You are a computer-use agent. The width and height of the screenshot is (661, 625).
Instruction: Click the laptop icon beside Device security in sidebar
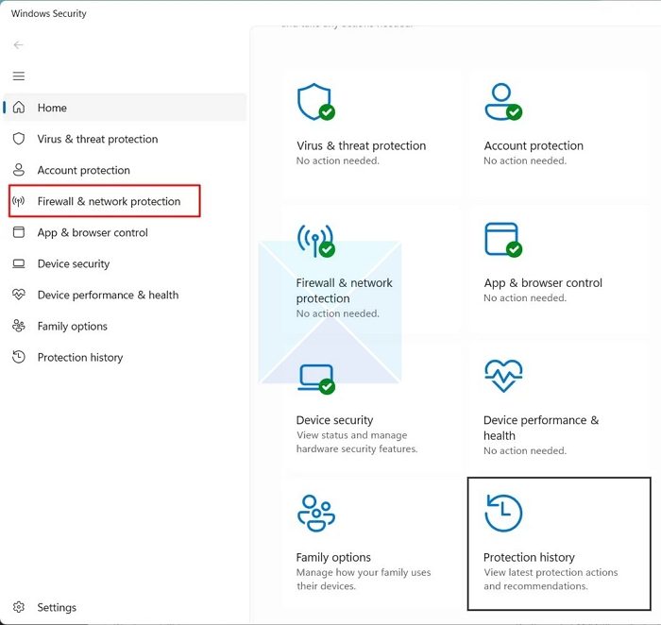(19, 263)
